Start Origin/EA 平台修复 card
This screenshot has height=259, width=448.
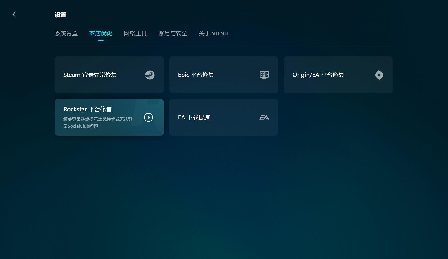coord(338,75)
